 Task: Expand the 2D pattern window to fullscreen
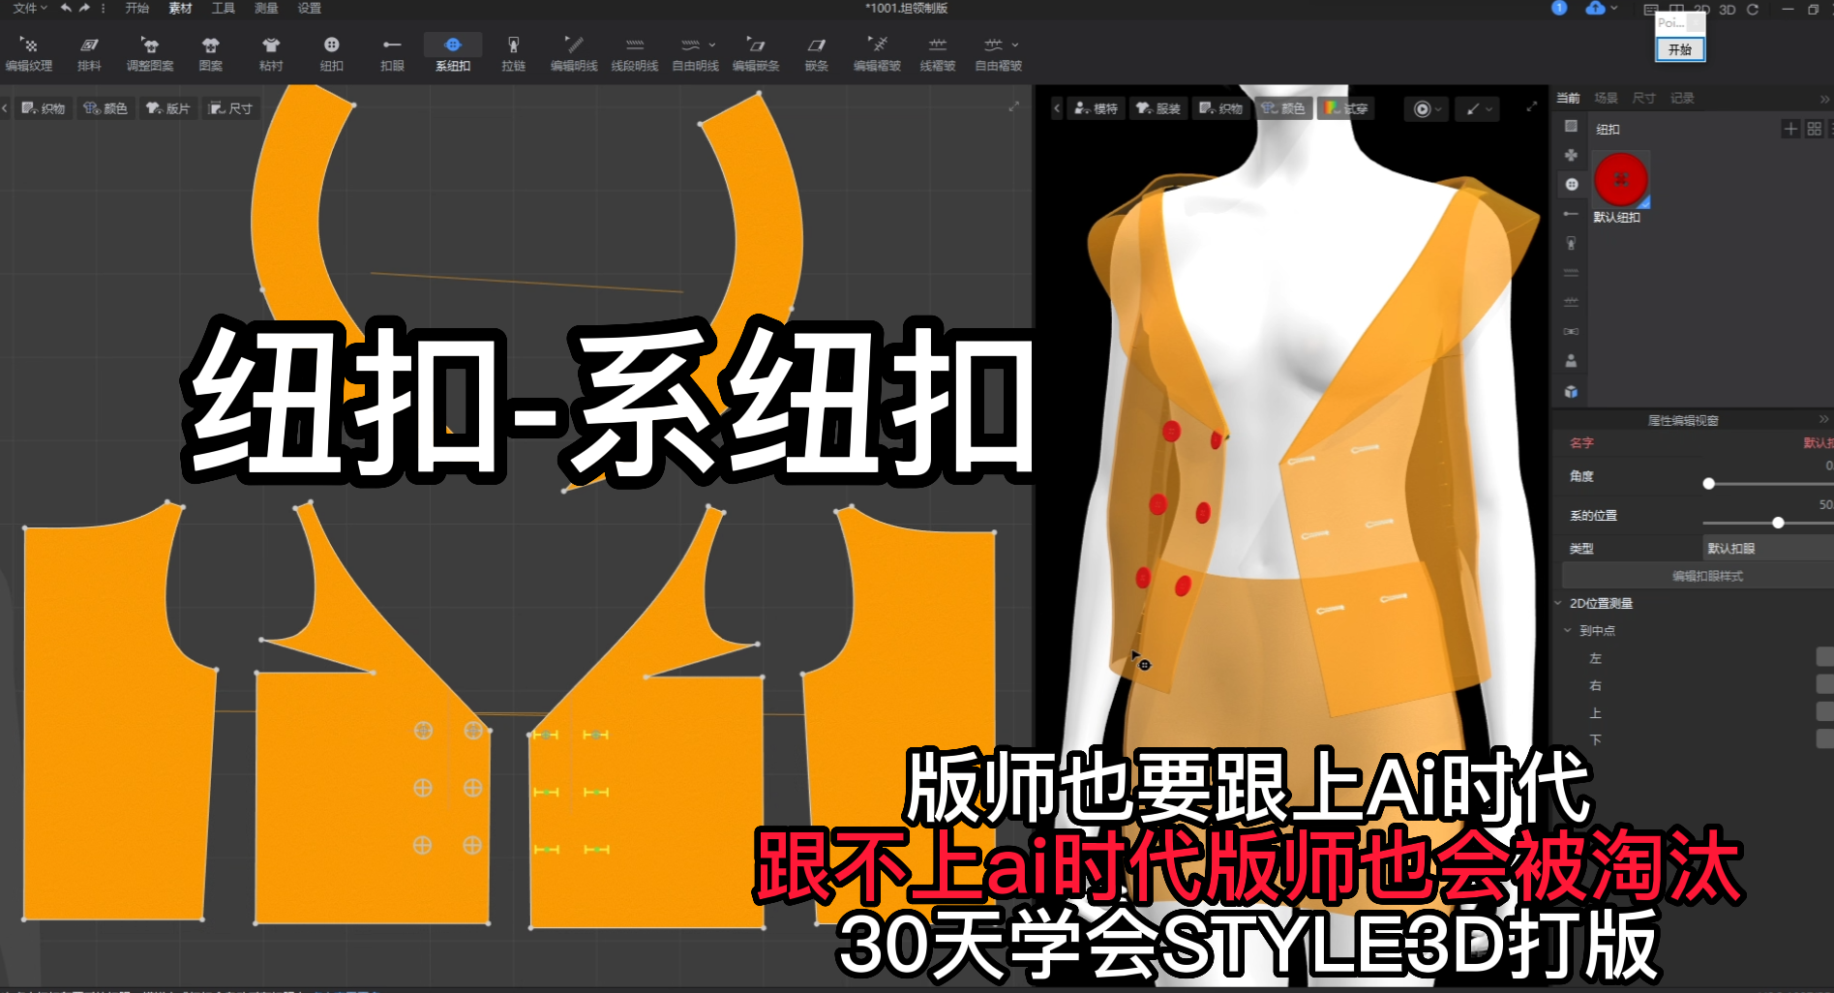(x=1013, y=106)
